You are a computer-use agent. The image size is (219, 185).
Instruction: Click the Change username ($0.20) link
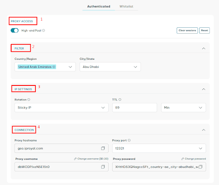[x=91, y=159]
